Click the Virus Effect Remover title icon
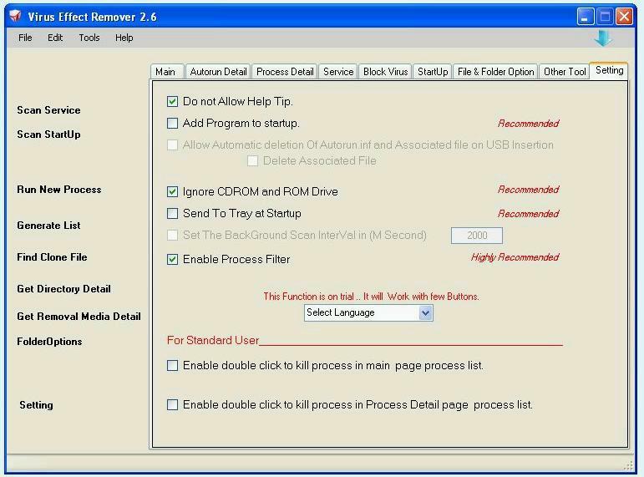644x477 pixels. (x=16, y=16)
